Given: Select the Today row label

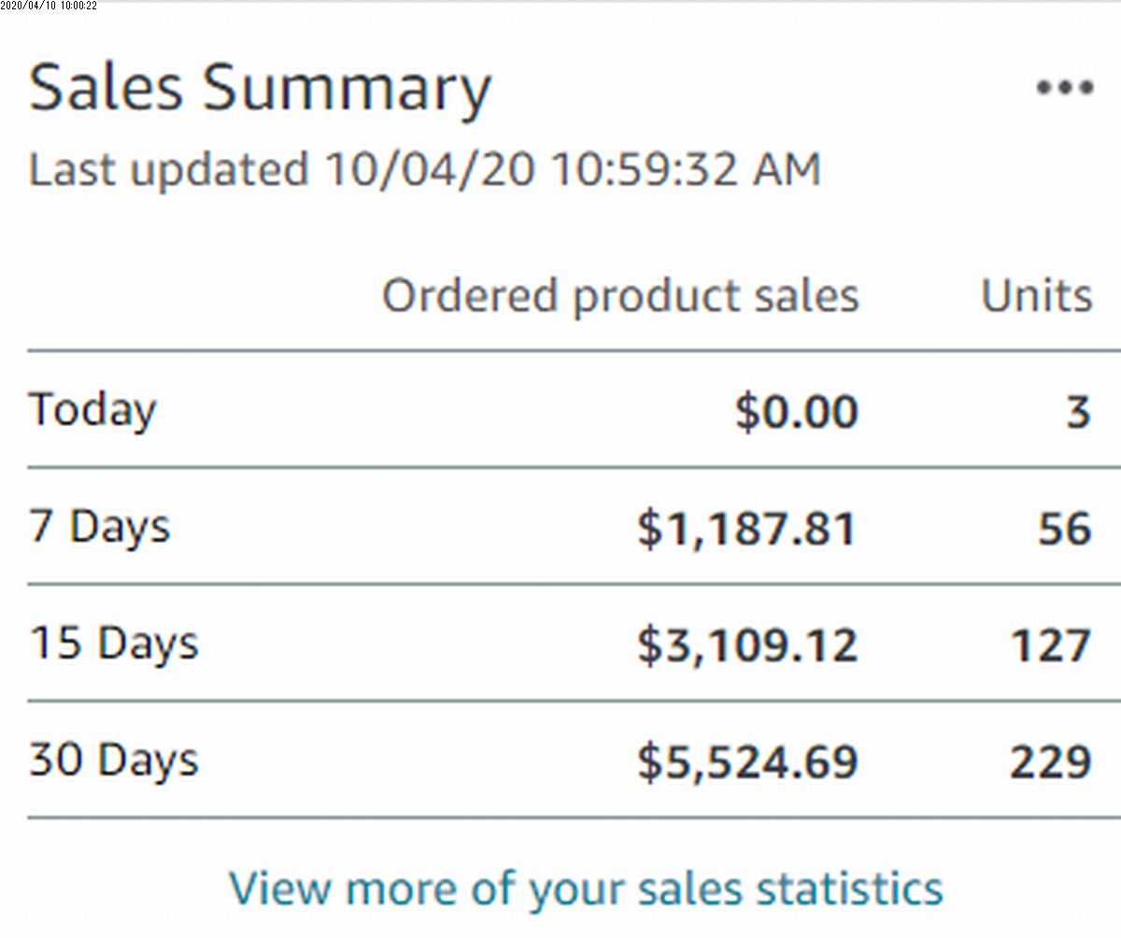Looking at the screenshot, I should [x=92, y=412].
